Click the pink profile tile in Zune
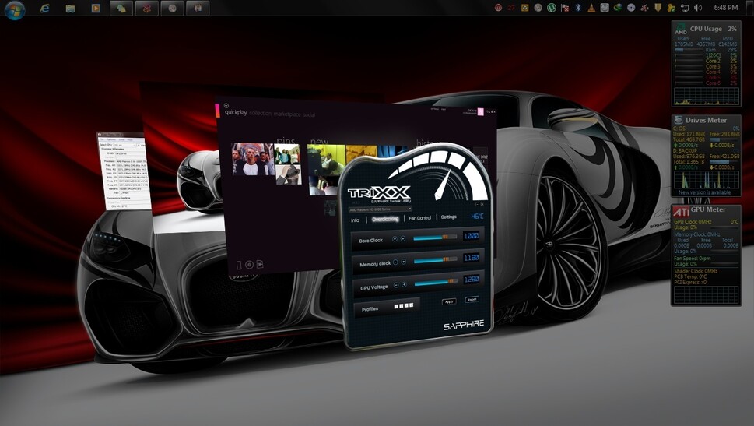The image size is (754, 426). point(480,111)
